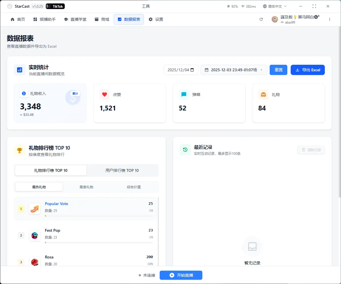Click the gold trophy ranking icon
The width and height of the screenshot is (341, 284).
click(20, 150)
